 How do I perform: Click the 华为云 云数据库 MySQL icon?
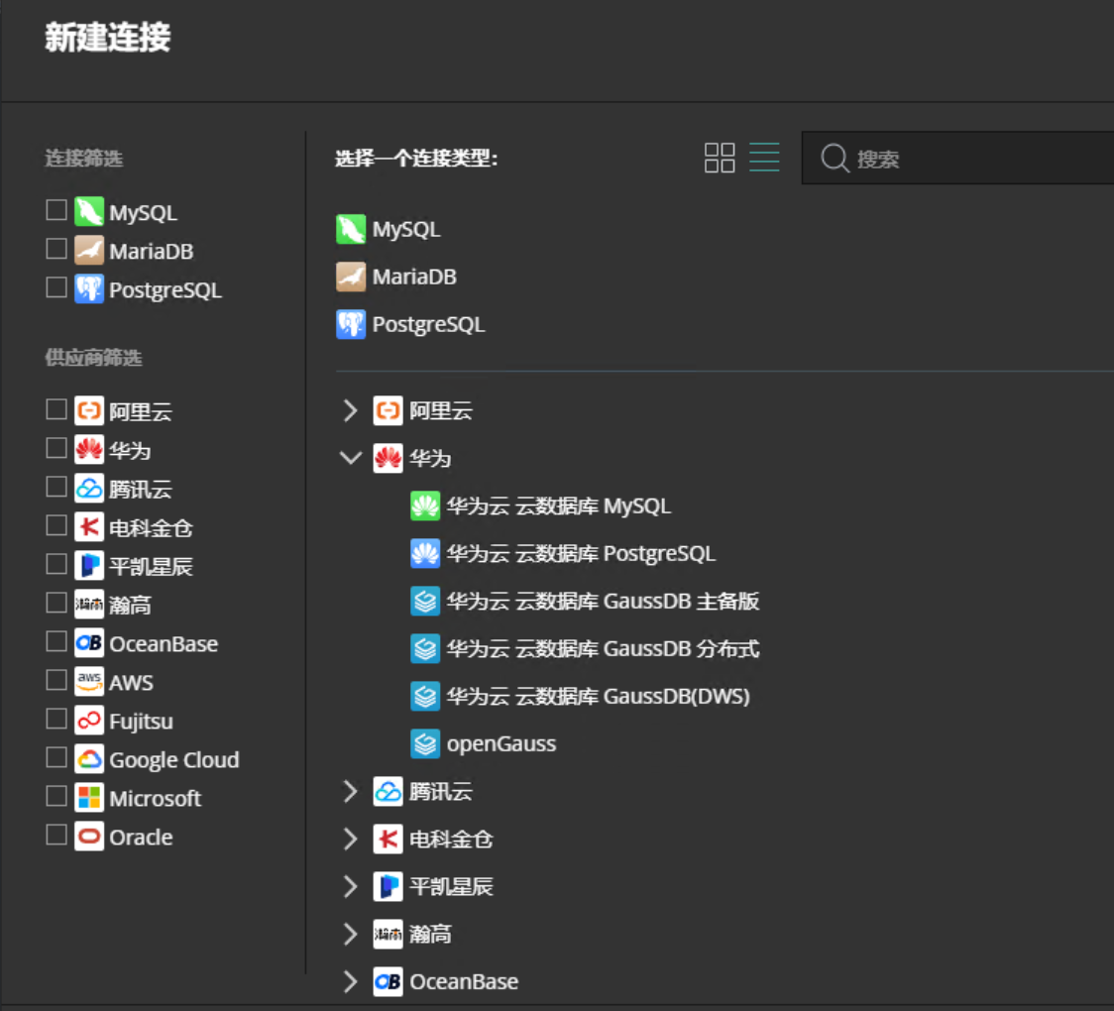pos(425,505)
